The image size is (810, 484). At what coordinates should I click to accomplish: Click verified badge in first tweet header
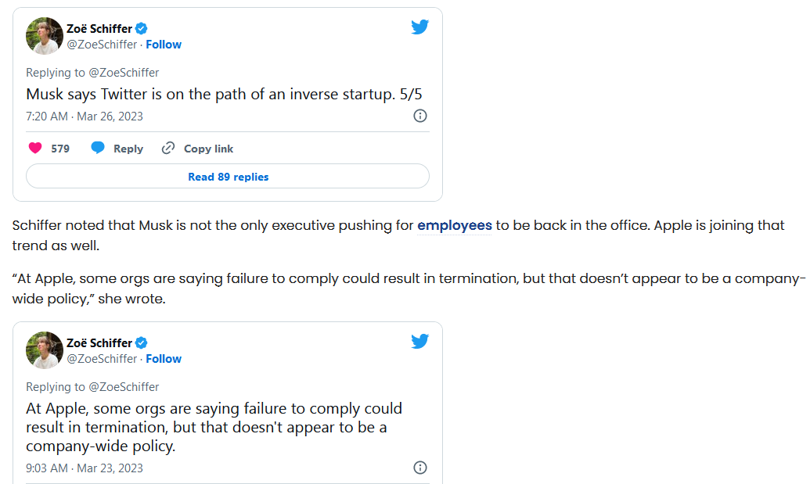tap(141, 28)
